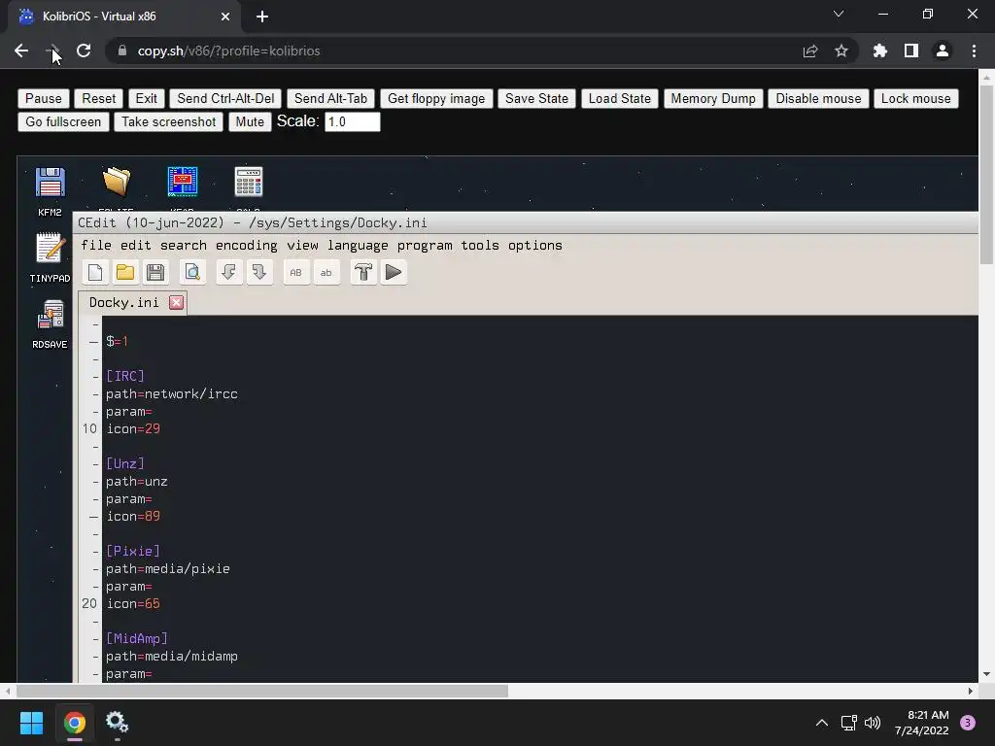Click the redo arrow icon in CEdit toolbar
Image resolution: width=995 pixels, height=746 pixels.
point(259,272)
